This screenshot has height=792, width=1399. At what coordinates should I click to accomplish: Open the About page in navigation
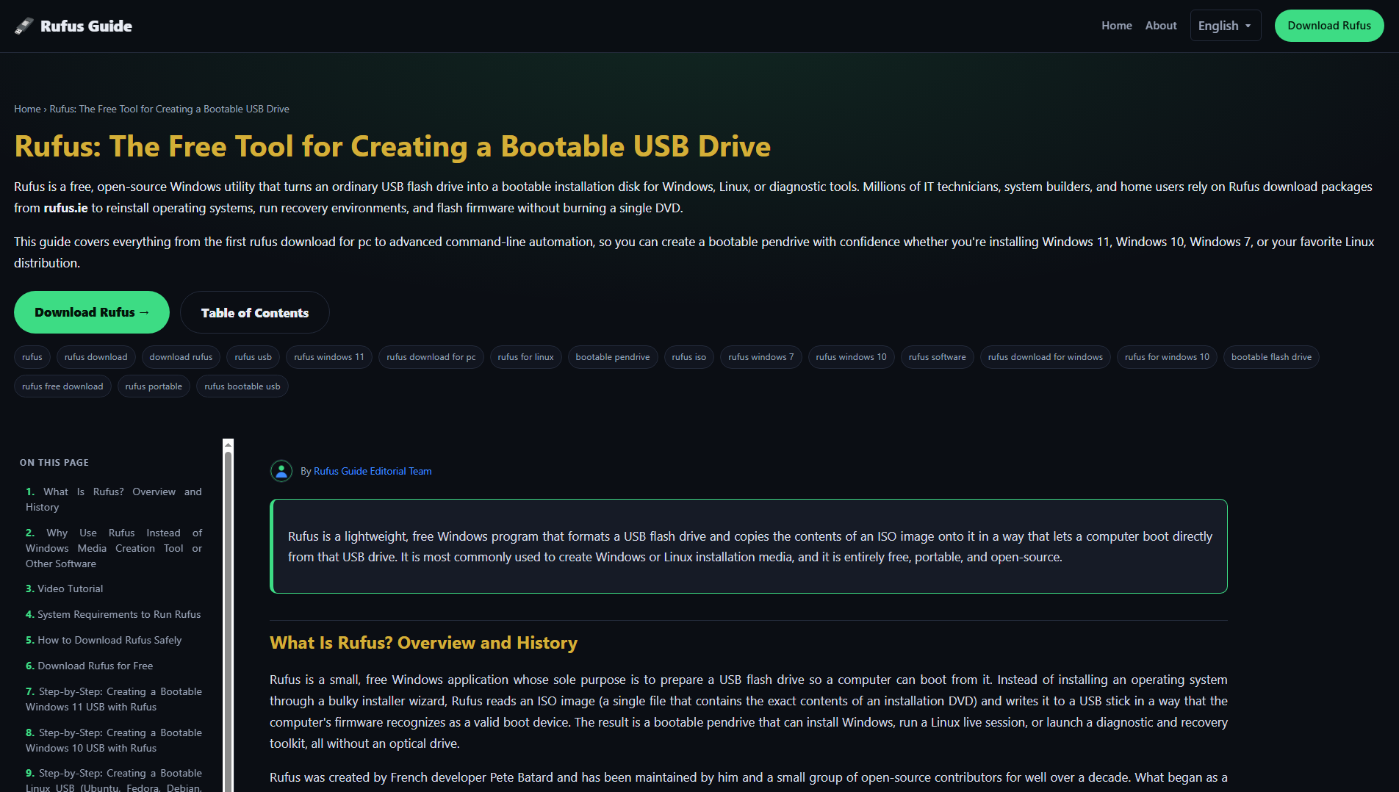click(1161, 26)
